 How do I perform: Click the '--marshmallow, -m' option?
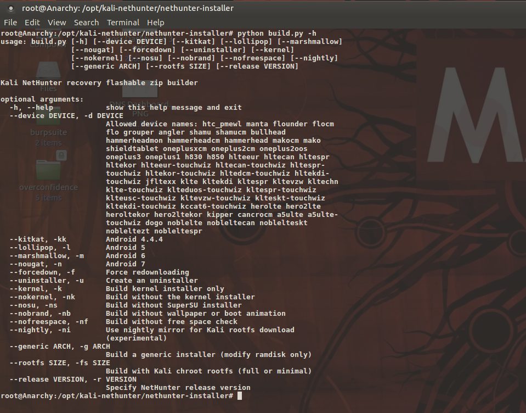pyautogui.click(x=47, y=255)
